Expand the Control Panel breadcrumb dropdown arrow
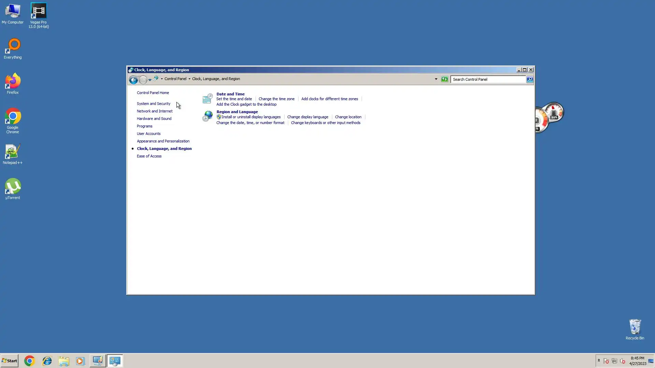Viewport: 655px width, 368px height. (189, 79)
